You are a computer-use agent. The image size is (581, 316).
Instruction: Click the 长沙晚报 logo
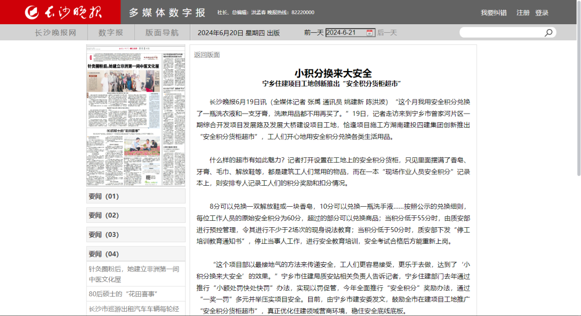[x=63, y=12]
